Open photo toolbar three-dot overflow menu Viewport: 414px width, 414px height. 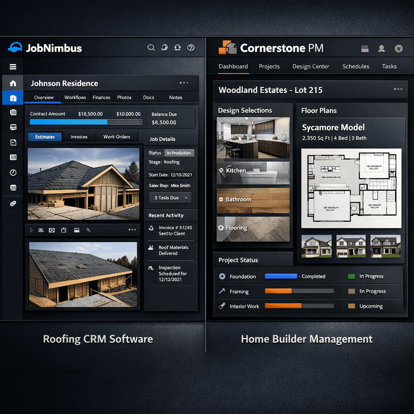point(132,230)
